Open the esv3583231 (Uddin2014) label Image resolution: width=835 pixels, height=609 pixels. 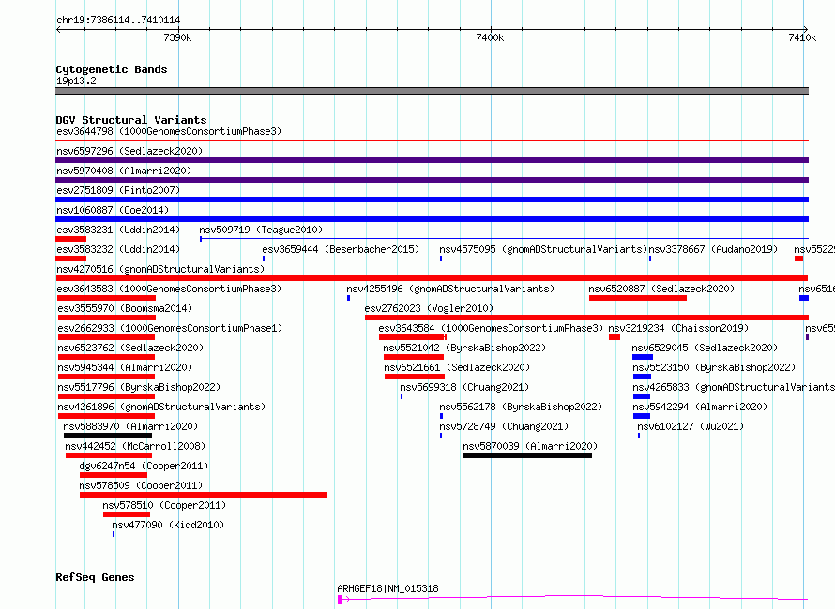pyautogui.click(x=118, y=230)
